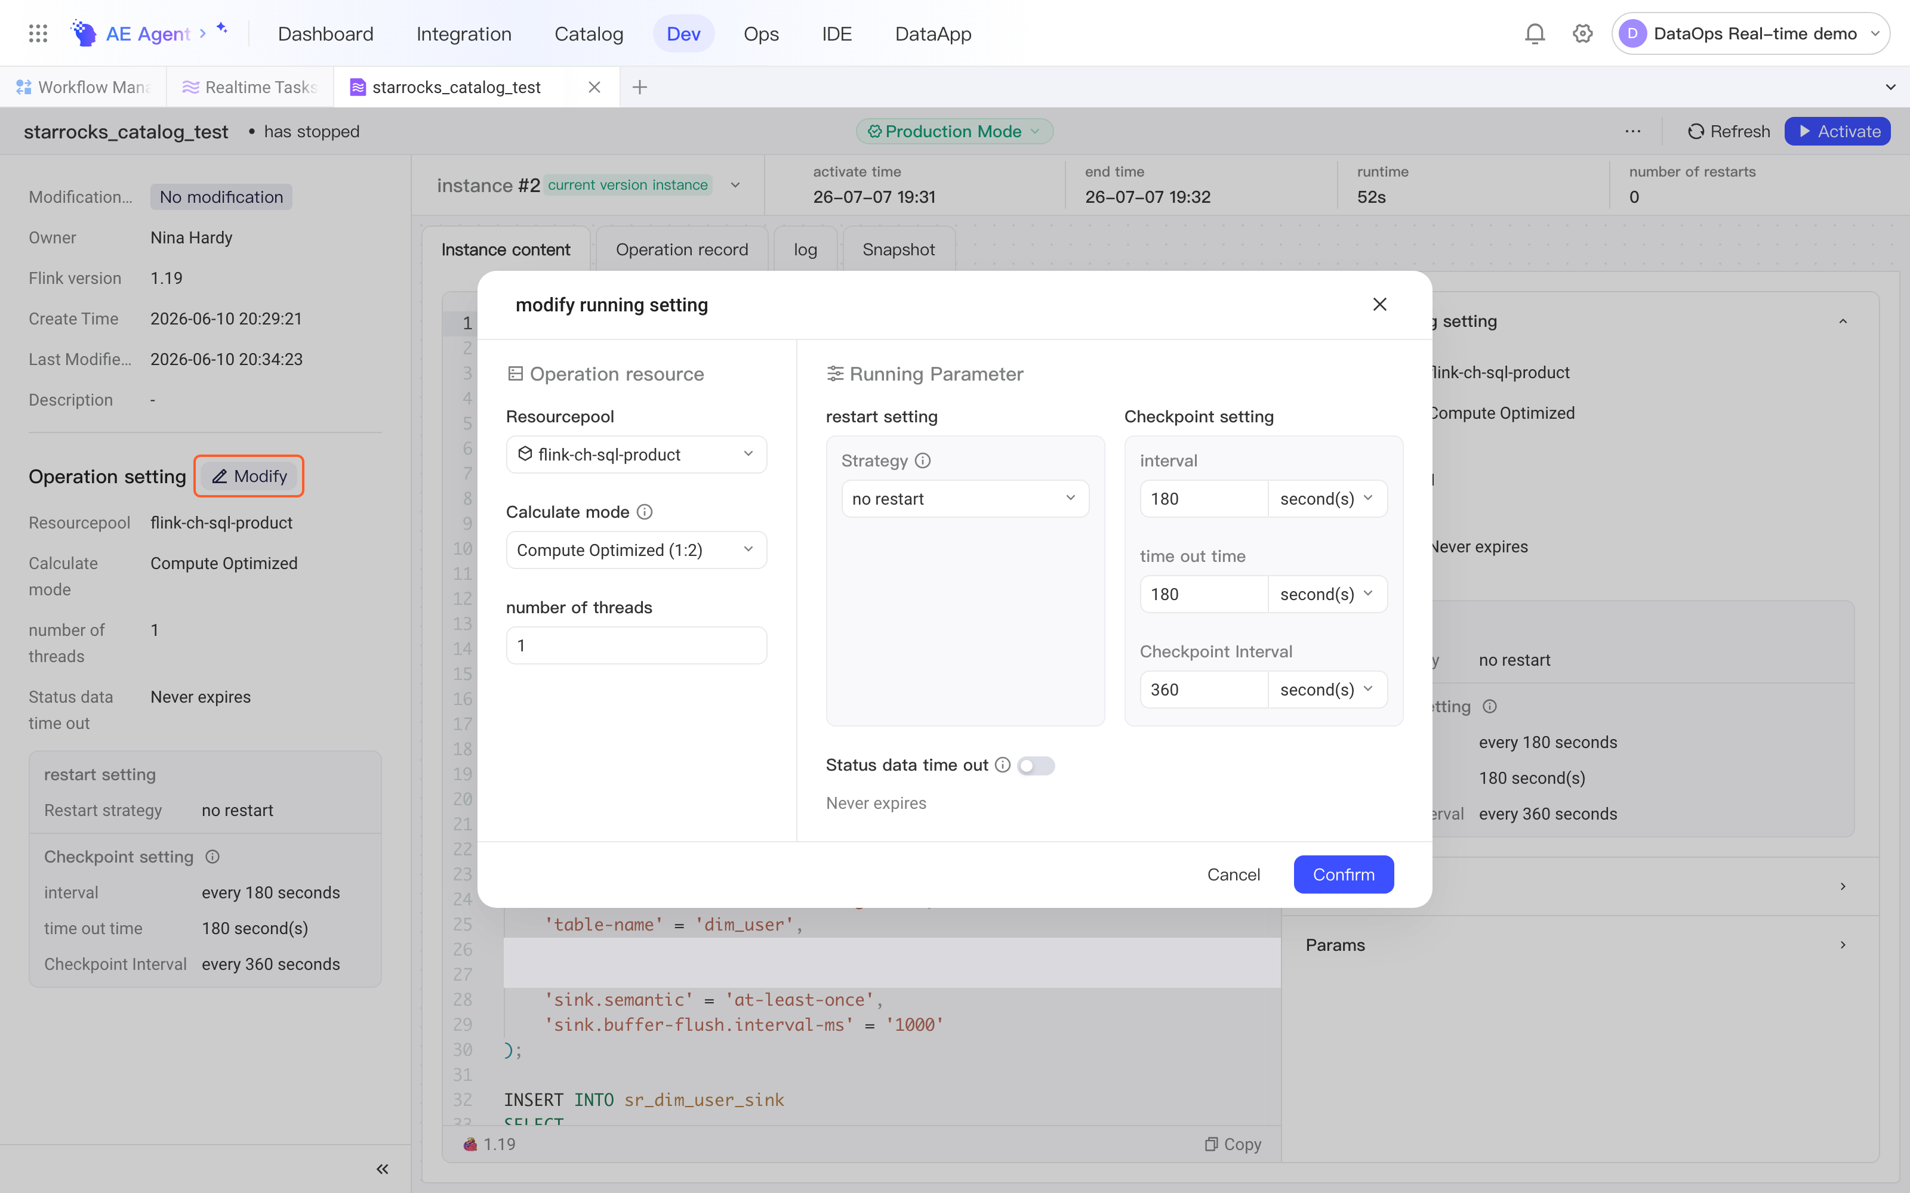Change the interval unit second(s) dropdown
Viewport: 1910px width, 1193px height.
tap(1327, 499)
